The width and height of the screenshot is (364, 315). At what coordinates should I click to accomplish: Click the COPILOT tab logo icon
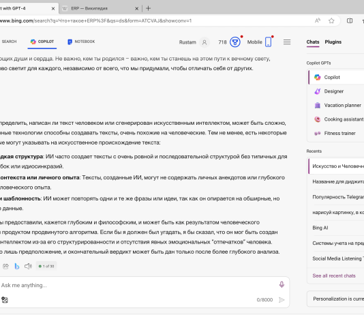click(33, 42)
